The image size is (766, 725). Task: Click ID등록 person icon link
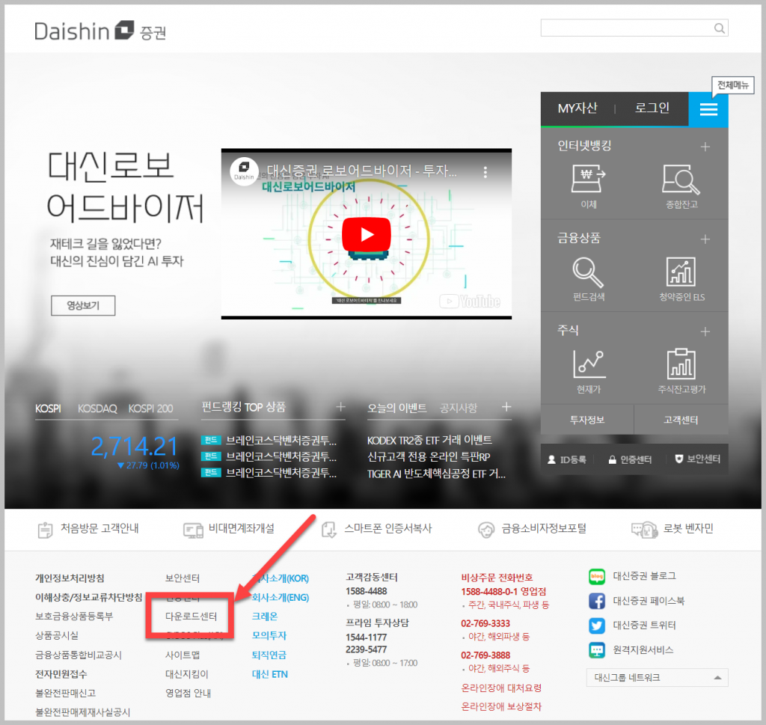(567, 459)
